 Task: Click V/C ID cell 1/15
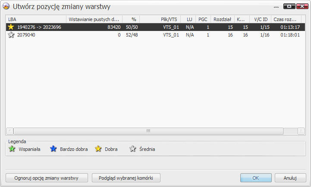pyautogui.click(x=265, y=27)
